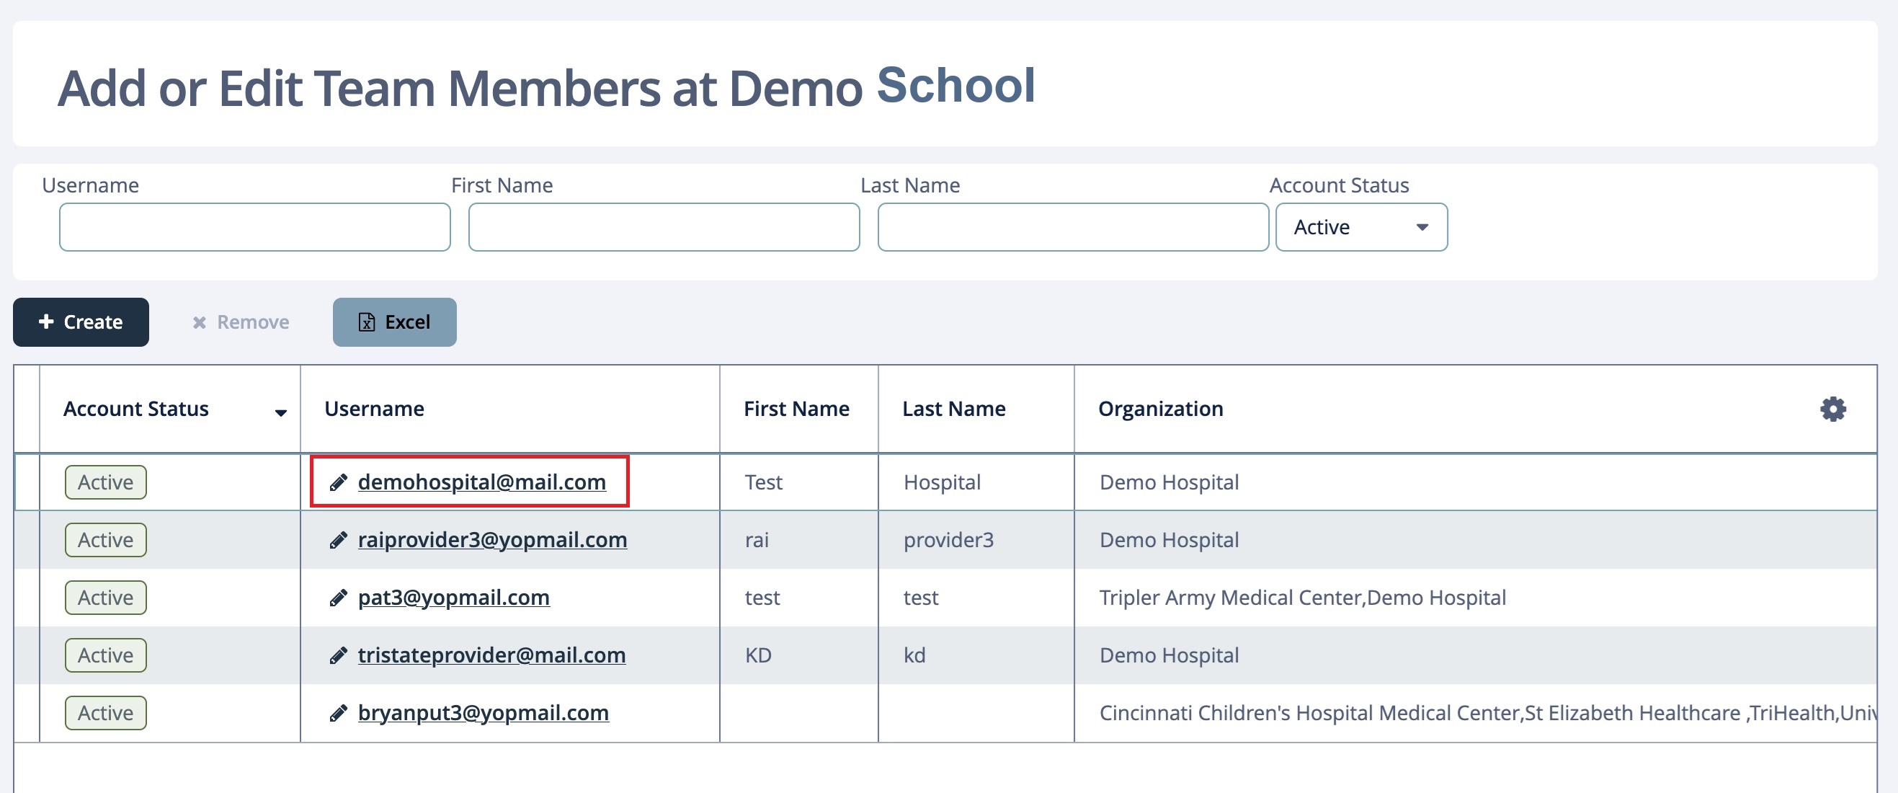Click pencil icon beside pat3@yopmail.com
Screen dimensions: 1898x793
click(338, 598)
